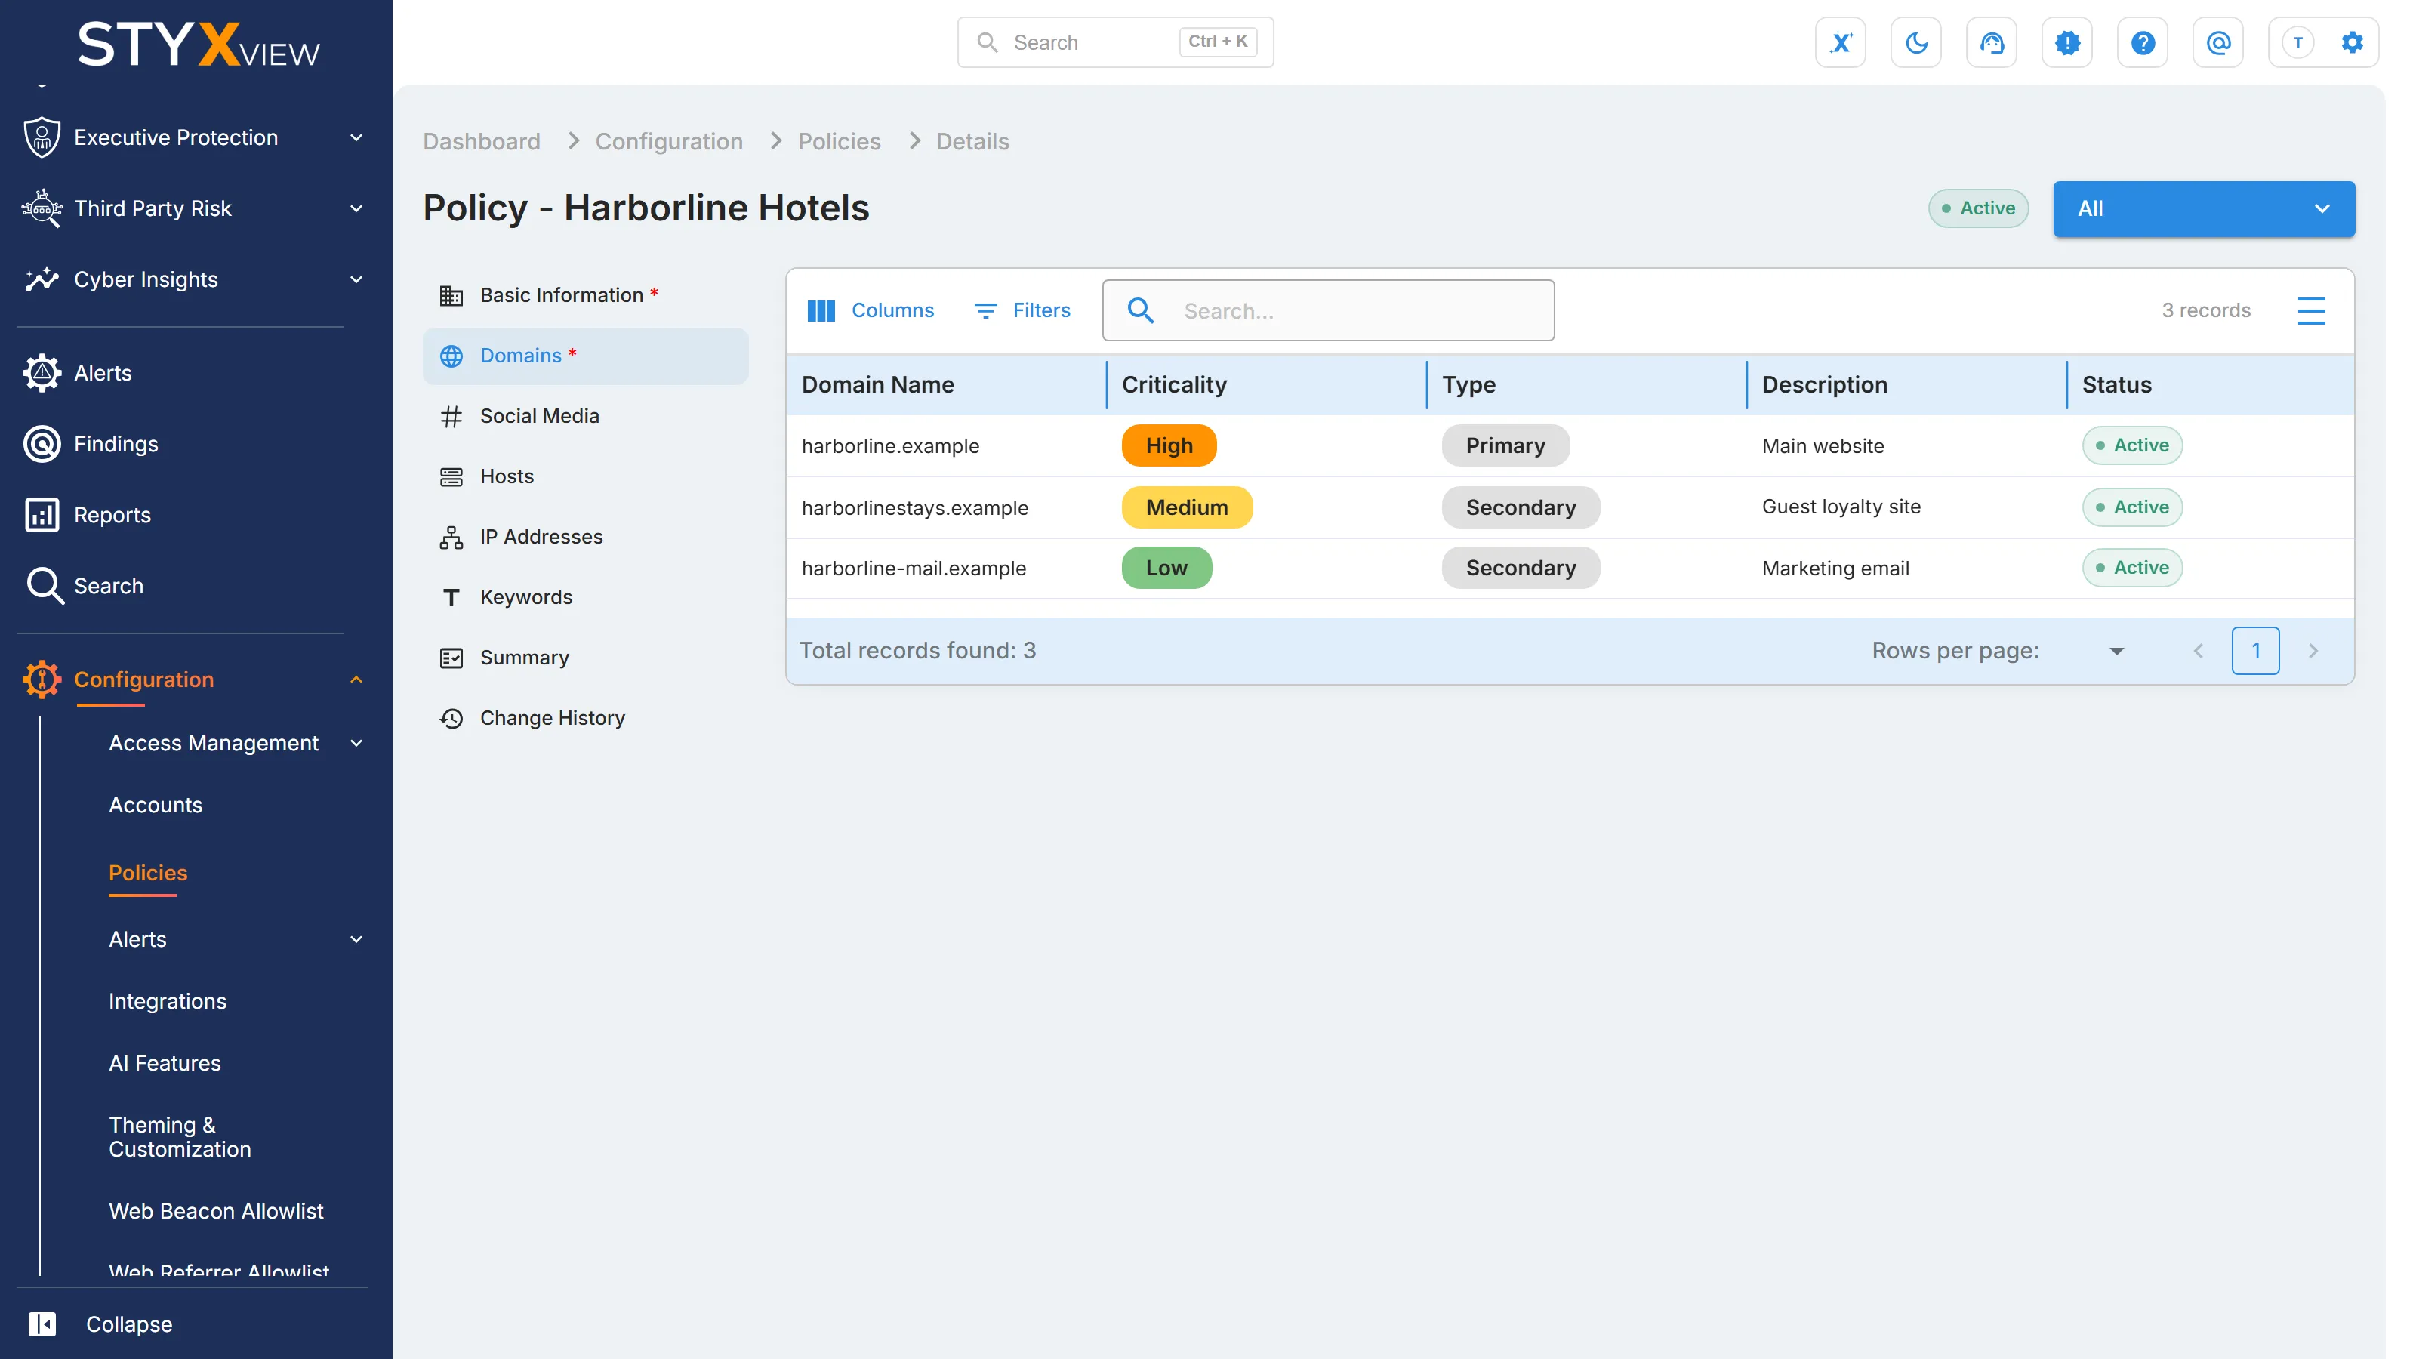This screenshot has height=1359, width=2416.
Task: Click the domains table search field
Action: [1328, 310]
